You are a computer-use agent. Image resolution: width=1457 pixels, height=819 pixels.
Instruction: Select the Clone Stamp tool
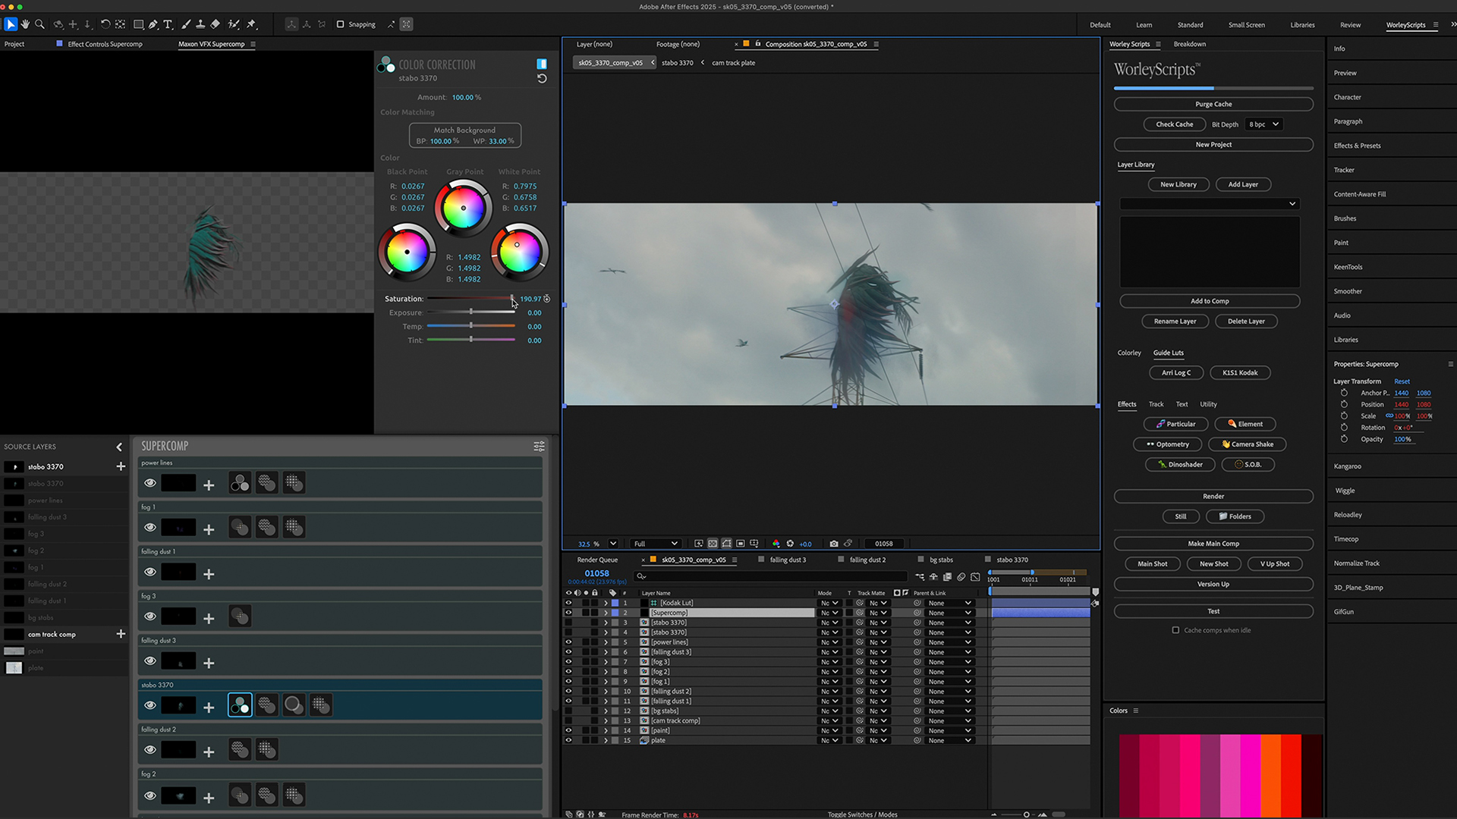coord(200,24)
